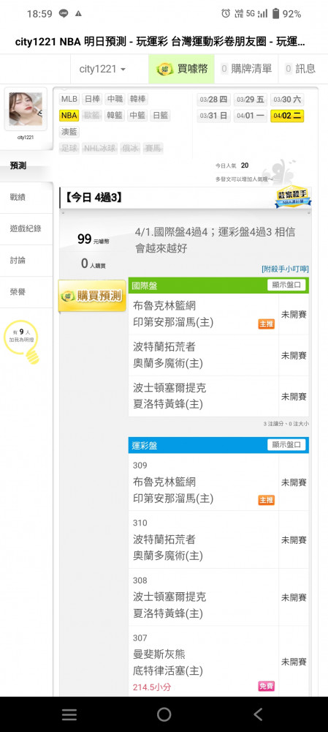328x732 pixels.
Task: Open the 購牌清單 list
Action: [x=246, y=69]
